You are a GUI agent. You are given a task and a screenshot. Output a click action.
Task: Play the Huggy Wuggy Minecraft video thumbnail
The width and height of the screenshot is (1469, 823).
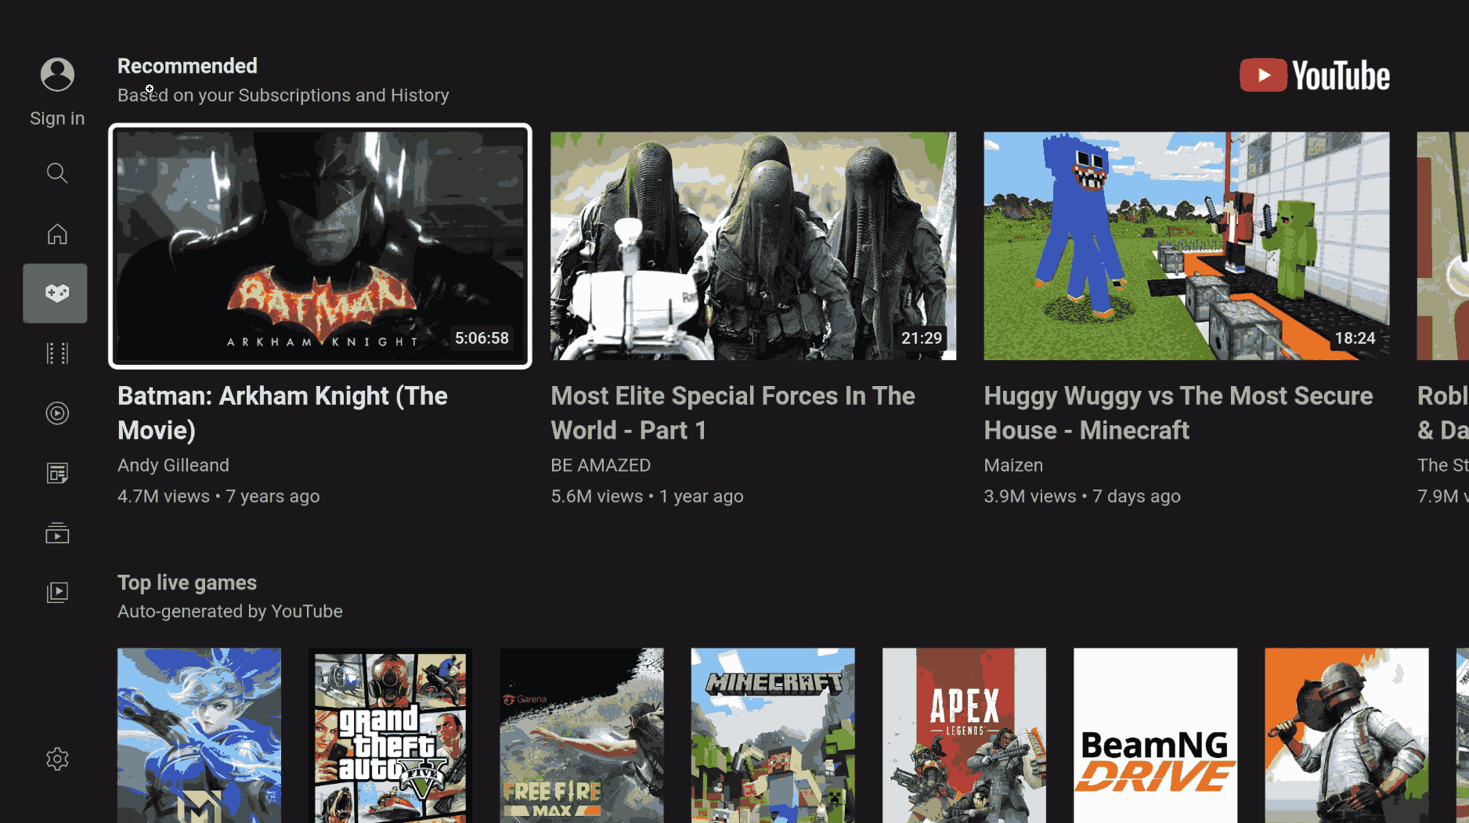point(1186,246)
